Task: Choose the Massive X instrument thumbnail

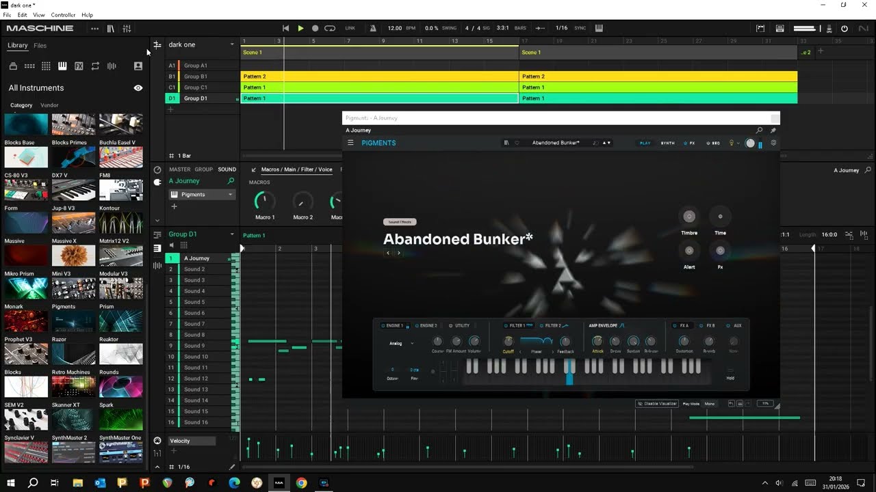Action: (x=74, y=256)
